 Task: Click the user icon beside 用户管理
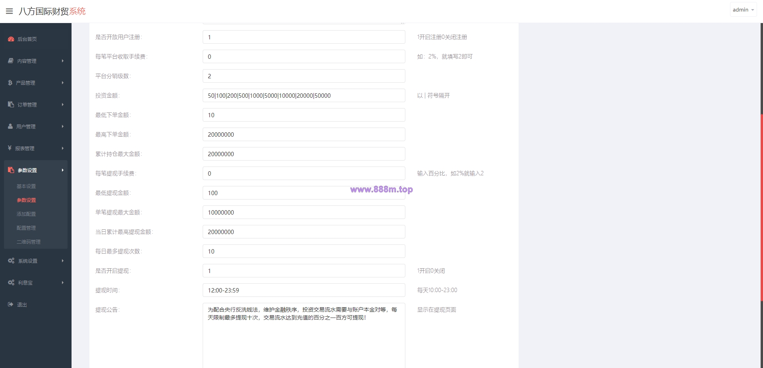point(10,126)
